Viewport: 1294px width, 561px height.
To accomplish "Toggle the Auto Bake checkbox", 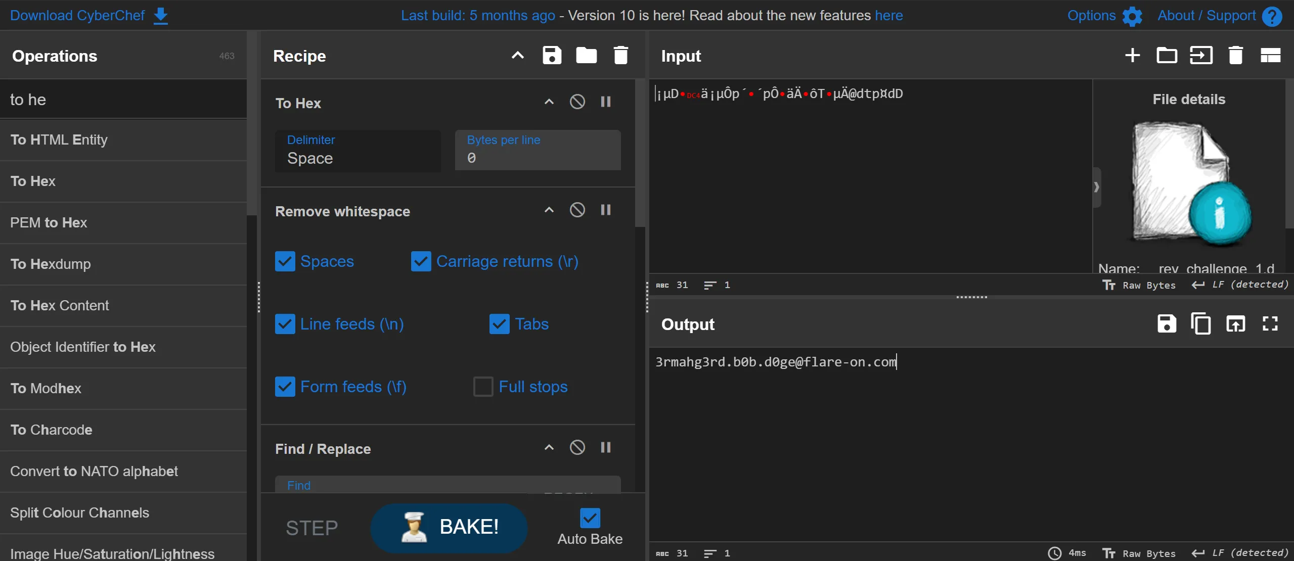I will [590, 518].
